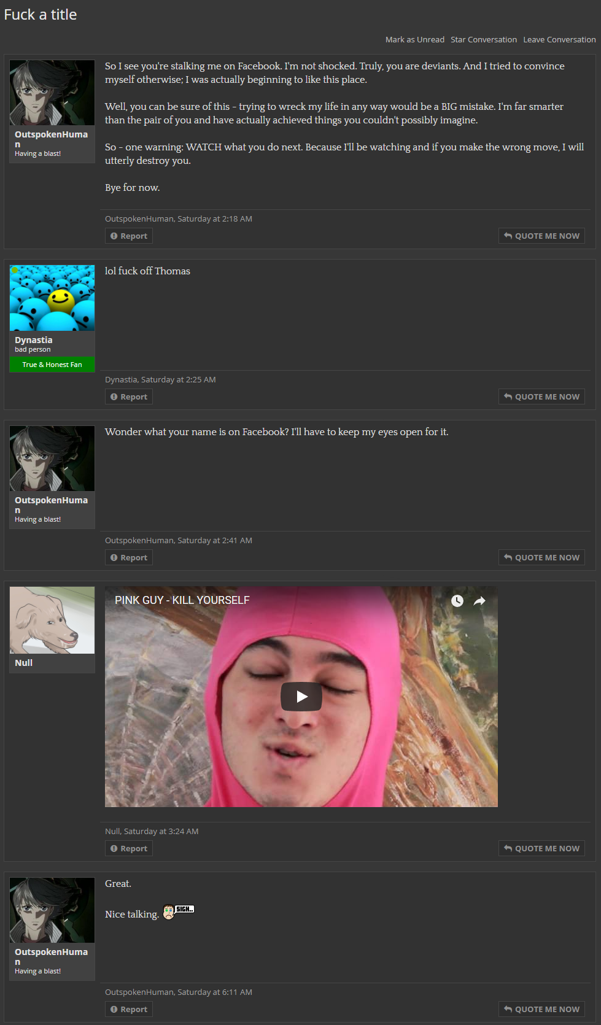Viewport: 601px width, 1025px height.
Task: Click True & Honest Fan banner
Action: click(52, 365)
